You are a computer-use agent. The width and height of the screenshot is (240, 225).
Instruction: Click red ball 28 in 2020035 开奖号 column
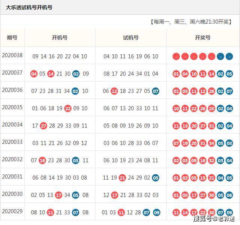coord(211,108)
